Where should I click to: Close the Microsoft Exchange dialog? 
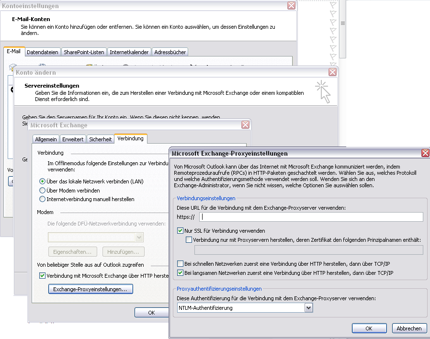(x=246, y=125)
